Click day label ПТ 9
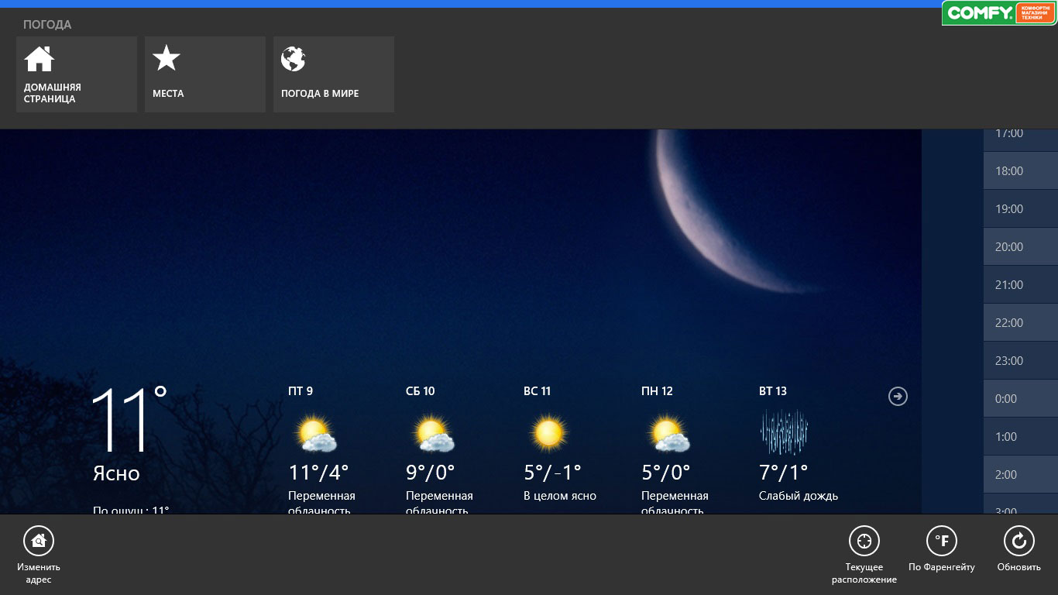1058x595 pixels. pyautogui.click(x=301, y=391)
